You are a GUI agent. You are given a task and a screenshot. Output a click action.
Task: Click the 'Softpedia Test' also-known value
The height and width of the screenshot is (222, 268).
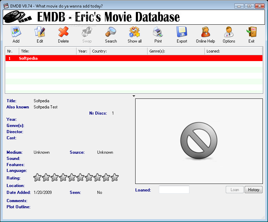coord(45,107)
